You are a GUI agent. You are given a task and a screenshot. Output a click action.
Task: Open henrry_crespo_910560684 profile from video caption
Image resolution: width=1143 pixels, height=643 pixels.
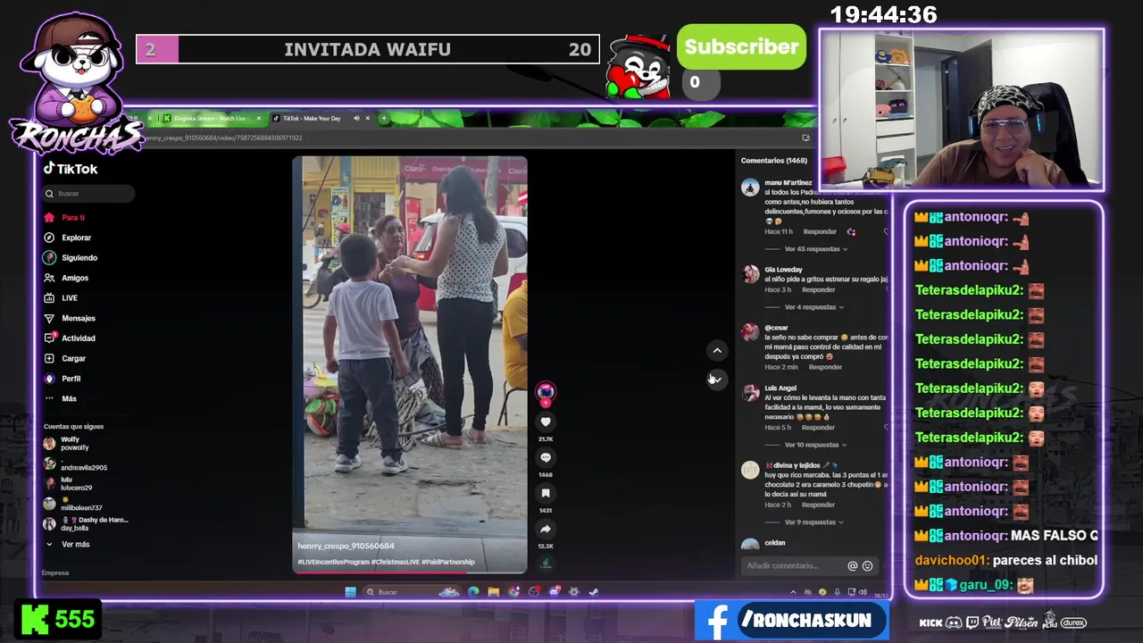click(346, 546)
